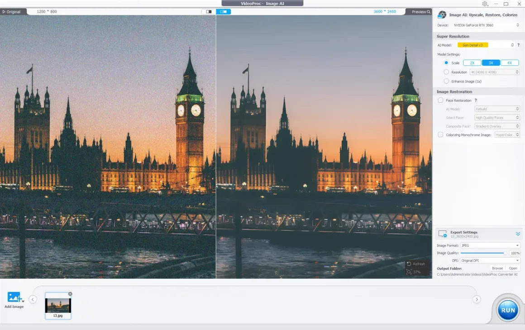Click the Image AI camera shutter logo

pyautogui.click(x=442, y=15)
